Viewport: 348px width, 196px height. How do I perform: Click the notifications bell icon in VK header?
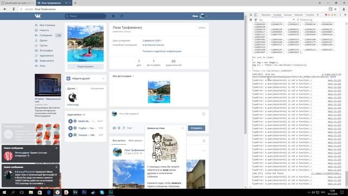tap(113, 16)
